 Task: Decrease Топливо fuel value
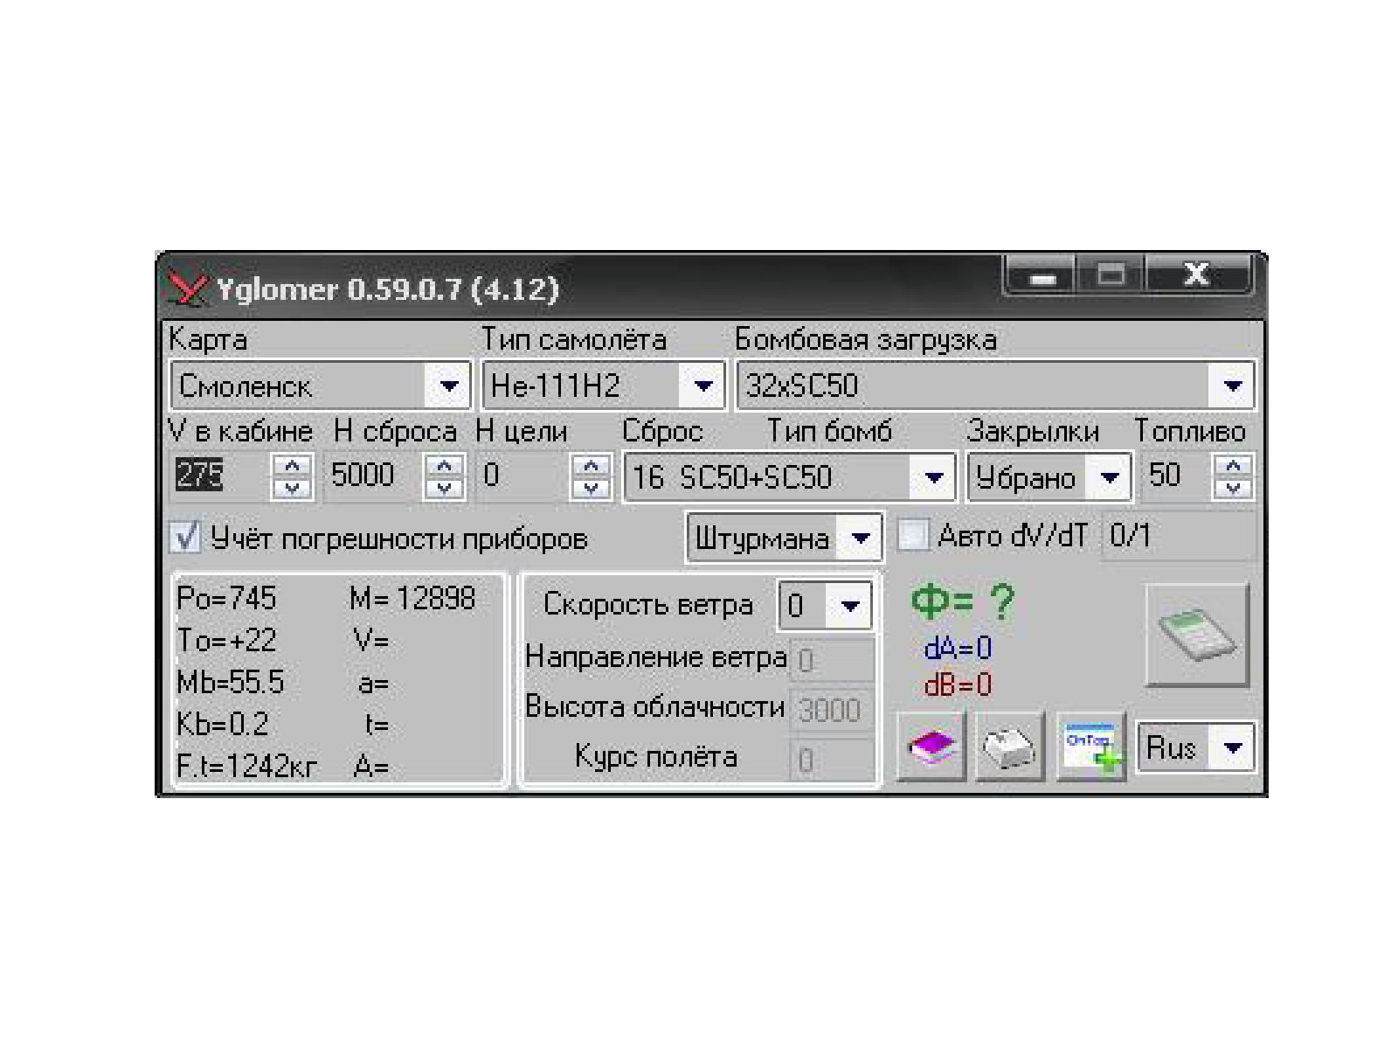click(1234, 488)
